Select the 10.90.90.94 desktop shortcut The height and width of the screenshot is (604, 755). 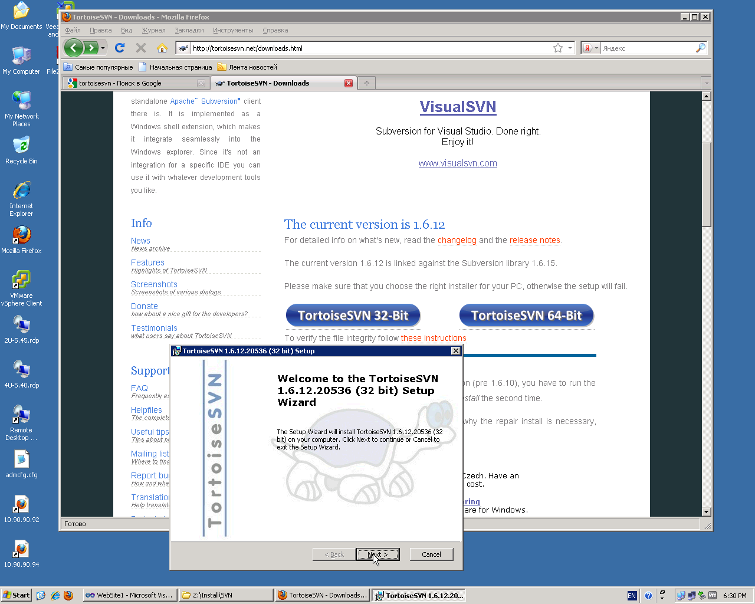[21, 553]
